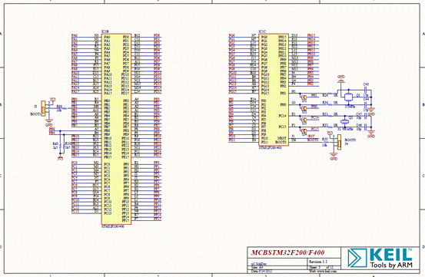Click the MCBSTM32F200/F400 title text
The height and width of the screenshot is (277, 425).
coord(288,252)
